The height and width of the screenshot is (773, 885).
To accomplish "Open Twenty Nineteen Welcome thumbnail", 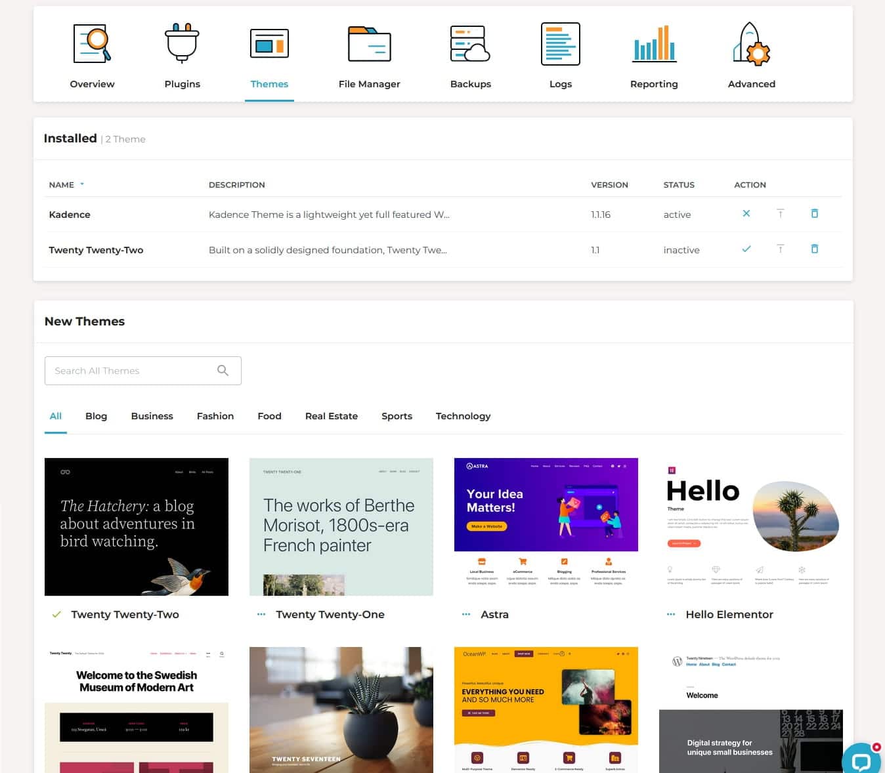I will coord(751,710).
